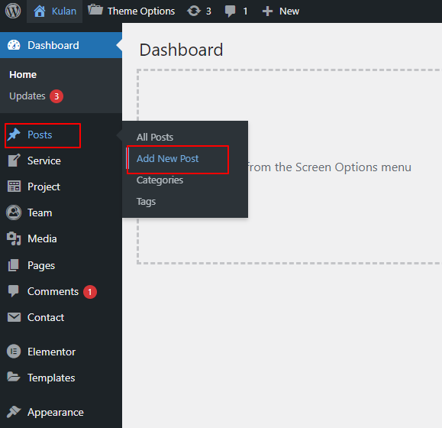This screenshot has height=428, width=442.
Task: Click the Media library icon
Action: click(14, 238)
